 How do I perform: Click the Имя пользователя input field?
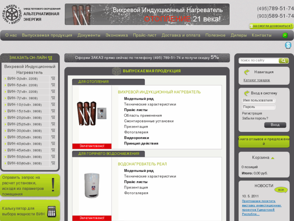click(x=258, y=101)
